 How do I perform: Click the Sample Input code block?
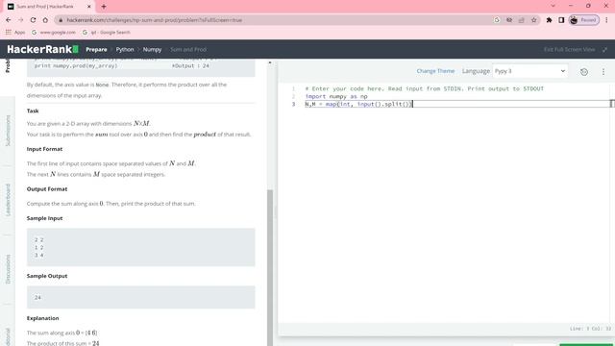click(141, 247)
